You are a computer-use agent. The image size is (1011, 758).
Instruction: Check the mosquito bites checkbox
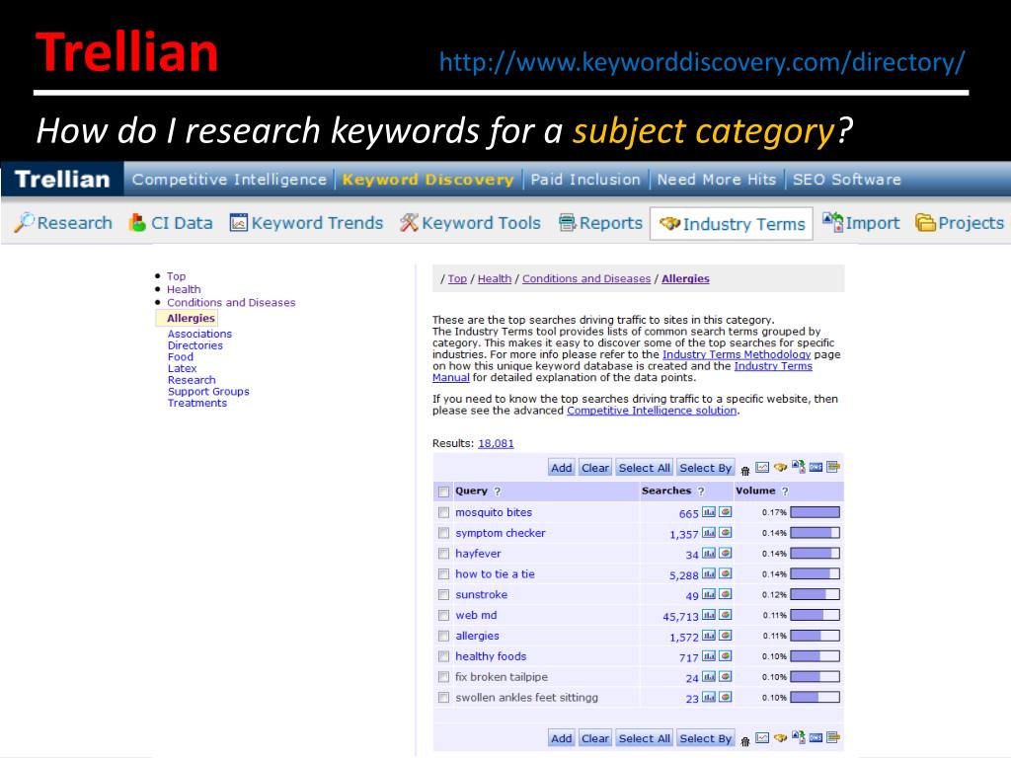tap(443, 512)
